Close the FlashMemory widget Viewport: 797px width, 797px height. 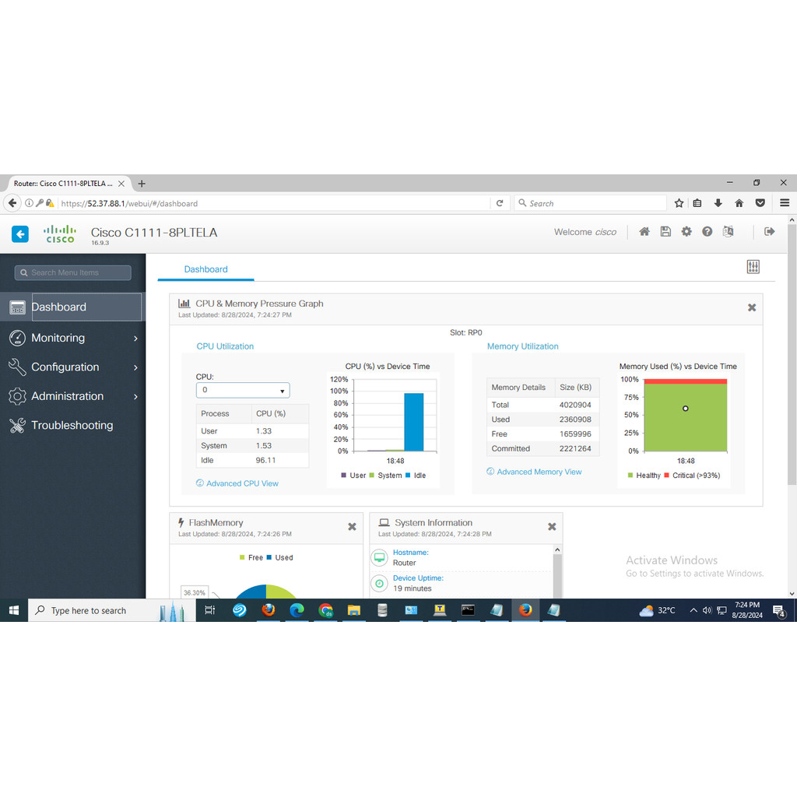tap(352, 527)
